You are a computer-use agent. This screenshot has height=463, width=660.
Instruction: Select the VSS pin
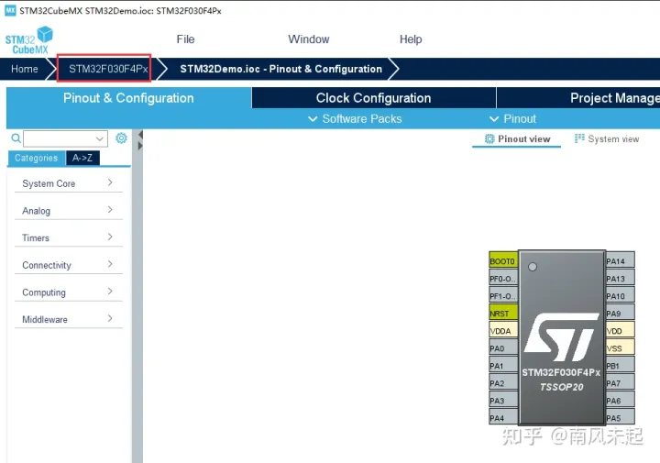621,348
